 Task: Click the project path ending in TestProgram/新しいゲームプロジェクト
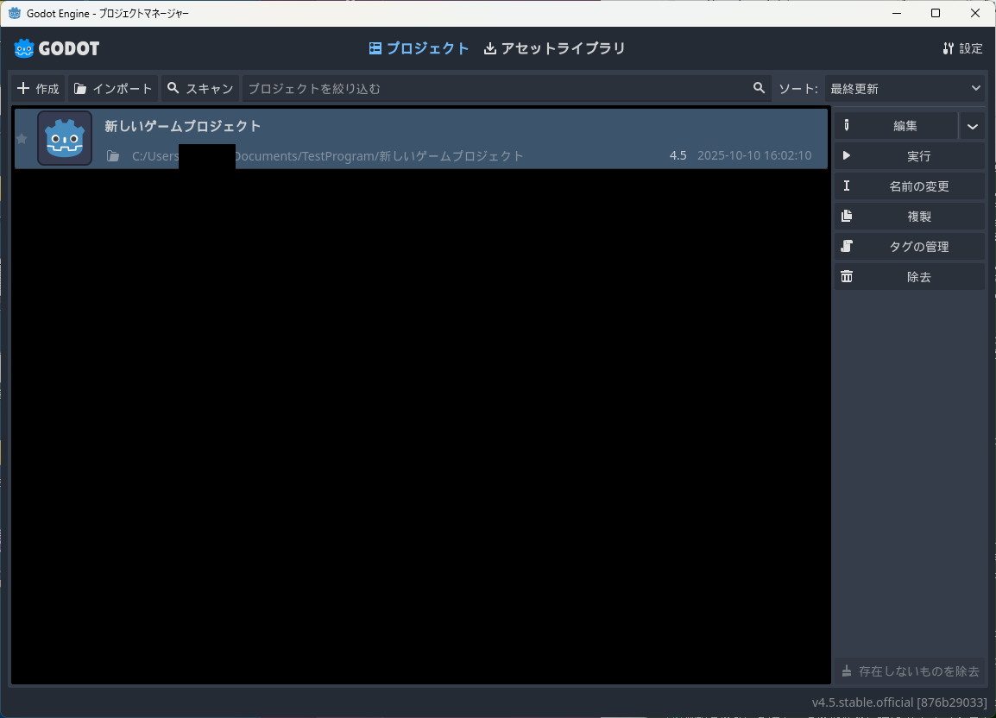click(327, 155)
